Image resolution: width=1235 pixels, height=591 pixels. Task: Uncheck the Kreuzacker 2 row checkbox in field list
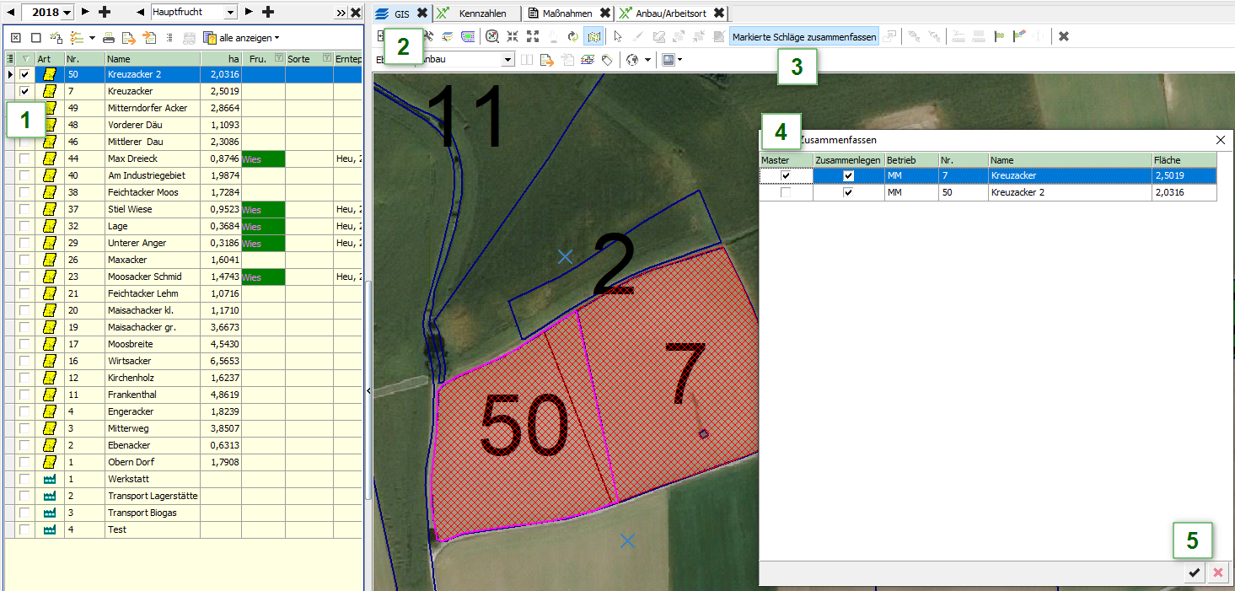tap(24, 74)
